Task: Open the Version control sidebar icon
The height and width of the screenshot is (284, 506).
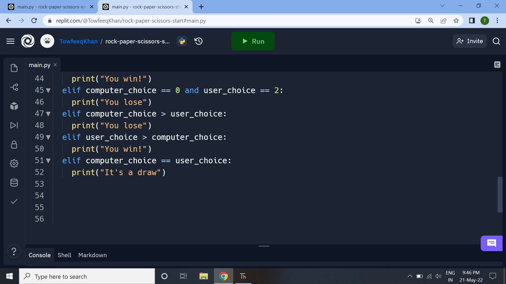Action: click(x=13, y=87)
